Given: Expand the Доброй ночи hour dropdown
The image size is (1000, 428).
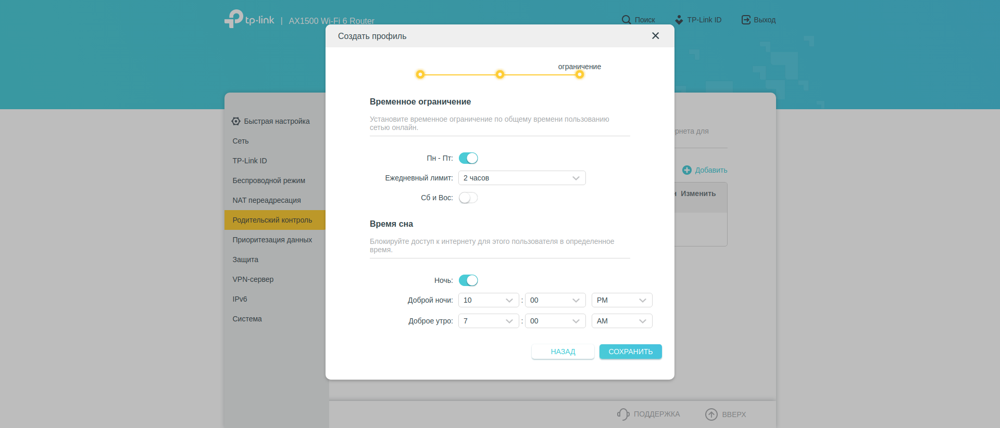Looking at the screenshot, I should point(488,300).
